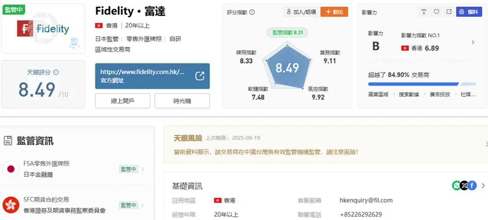Click the 天眼風險 warning message
This screenshot has height=220, width=488.
coord(266,152)
